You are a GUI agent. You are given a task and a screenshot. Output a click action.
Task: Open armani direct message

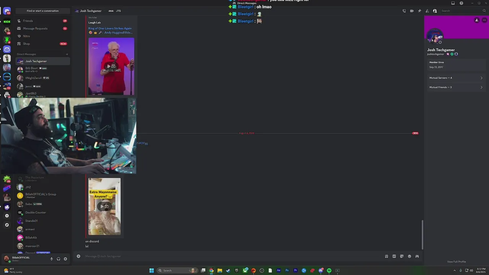point(43,229)
